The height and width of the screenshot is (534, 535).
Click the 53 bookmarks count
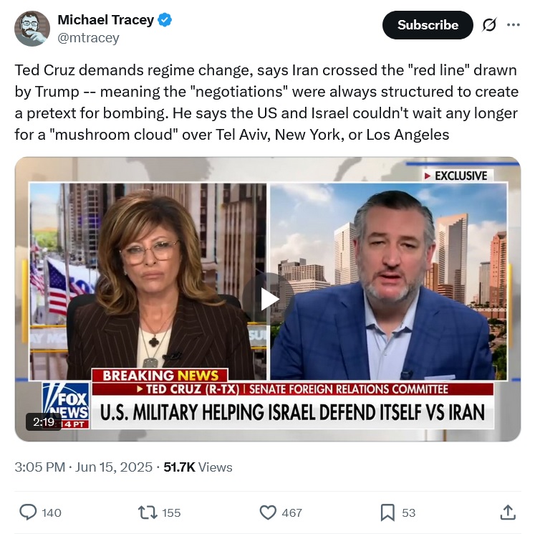tap(408, 512)
